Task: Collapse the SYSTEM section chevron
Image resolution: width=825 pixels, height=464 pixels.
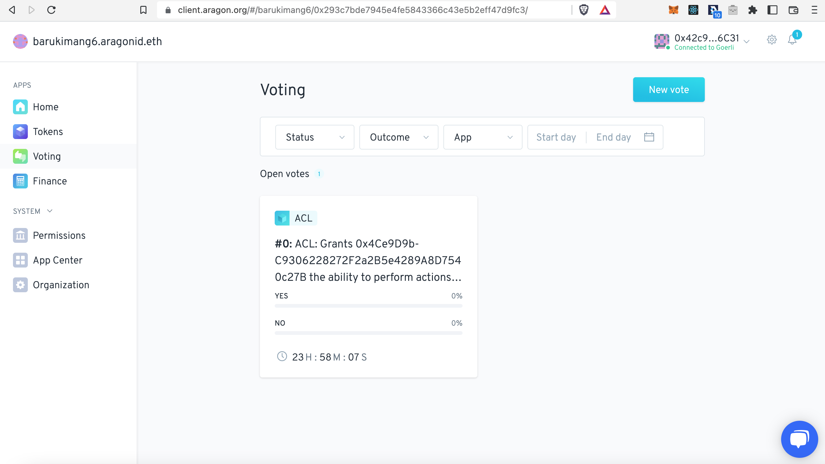Action: pos(50,211)
